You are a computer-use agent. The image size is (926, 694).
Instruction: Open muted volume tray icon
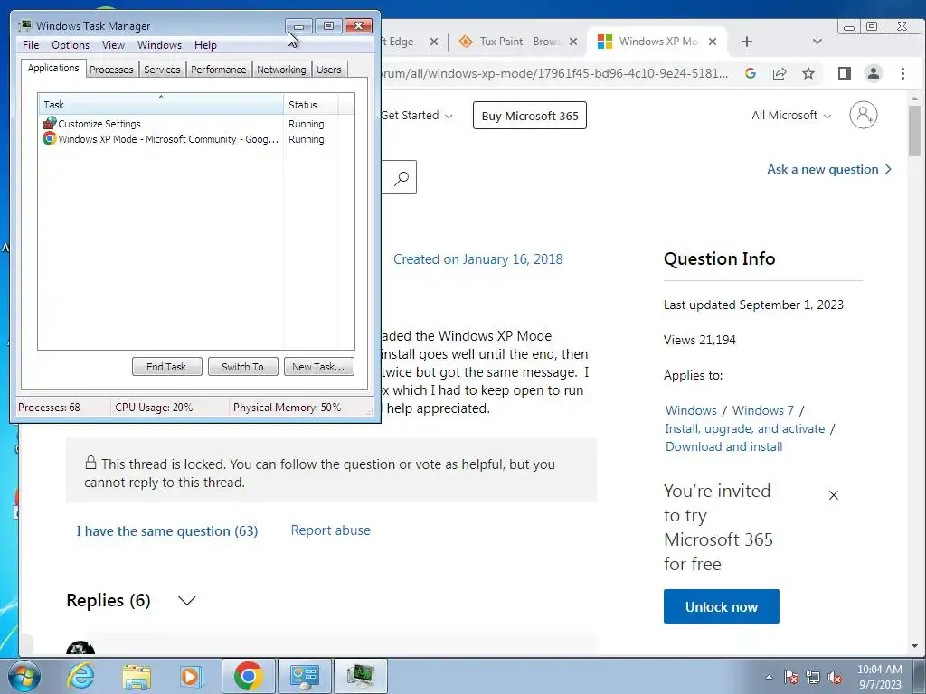coord(835,677)
